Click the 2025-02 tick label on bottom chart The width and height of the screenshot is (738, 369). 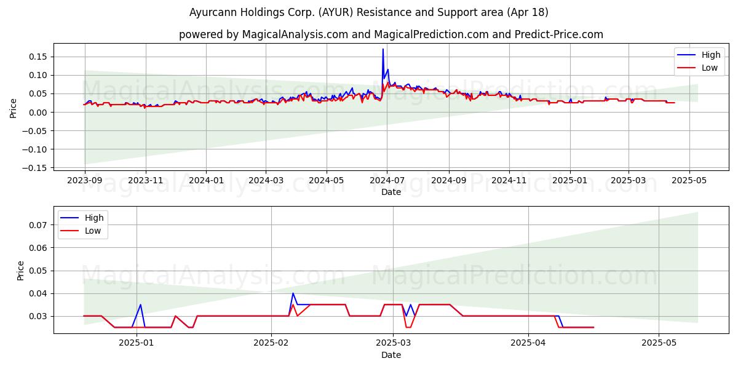pos(271,343)
